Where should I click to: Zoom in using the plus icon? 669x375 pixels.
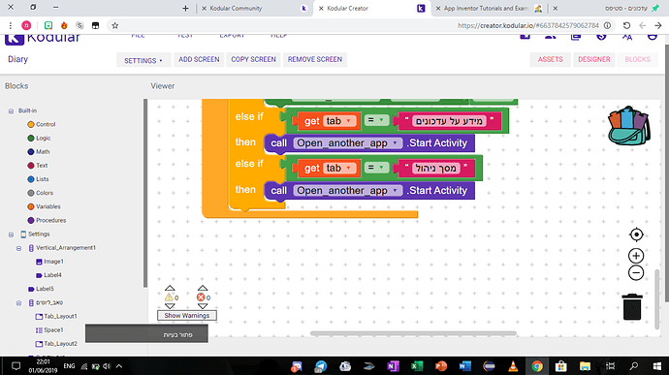click(636, 256)
